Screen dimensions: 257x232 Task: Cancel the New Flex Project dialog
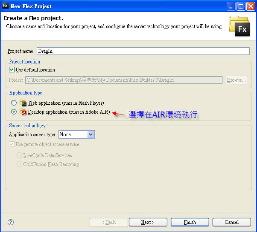pos(231,222)
